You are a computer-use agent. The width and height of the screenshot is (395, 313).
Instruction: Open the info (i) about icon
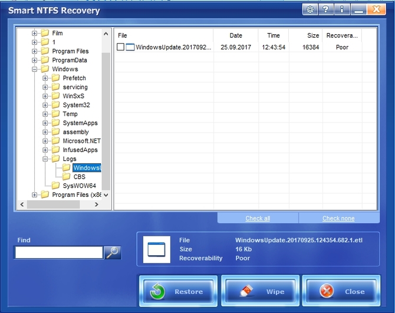(x=342, y=9)
